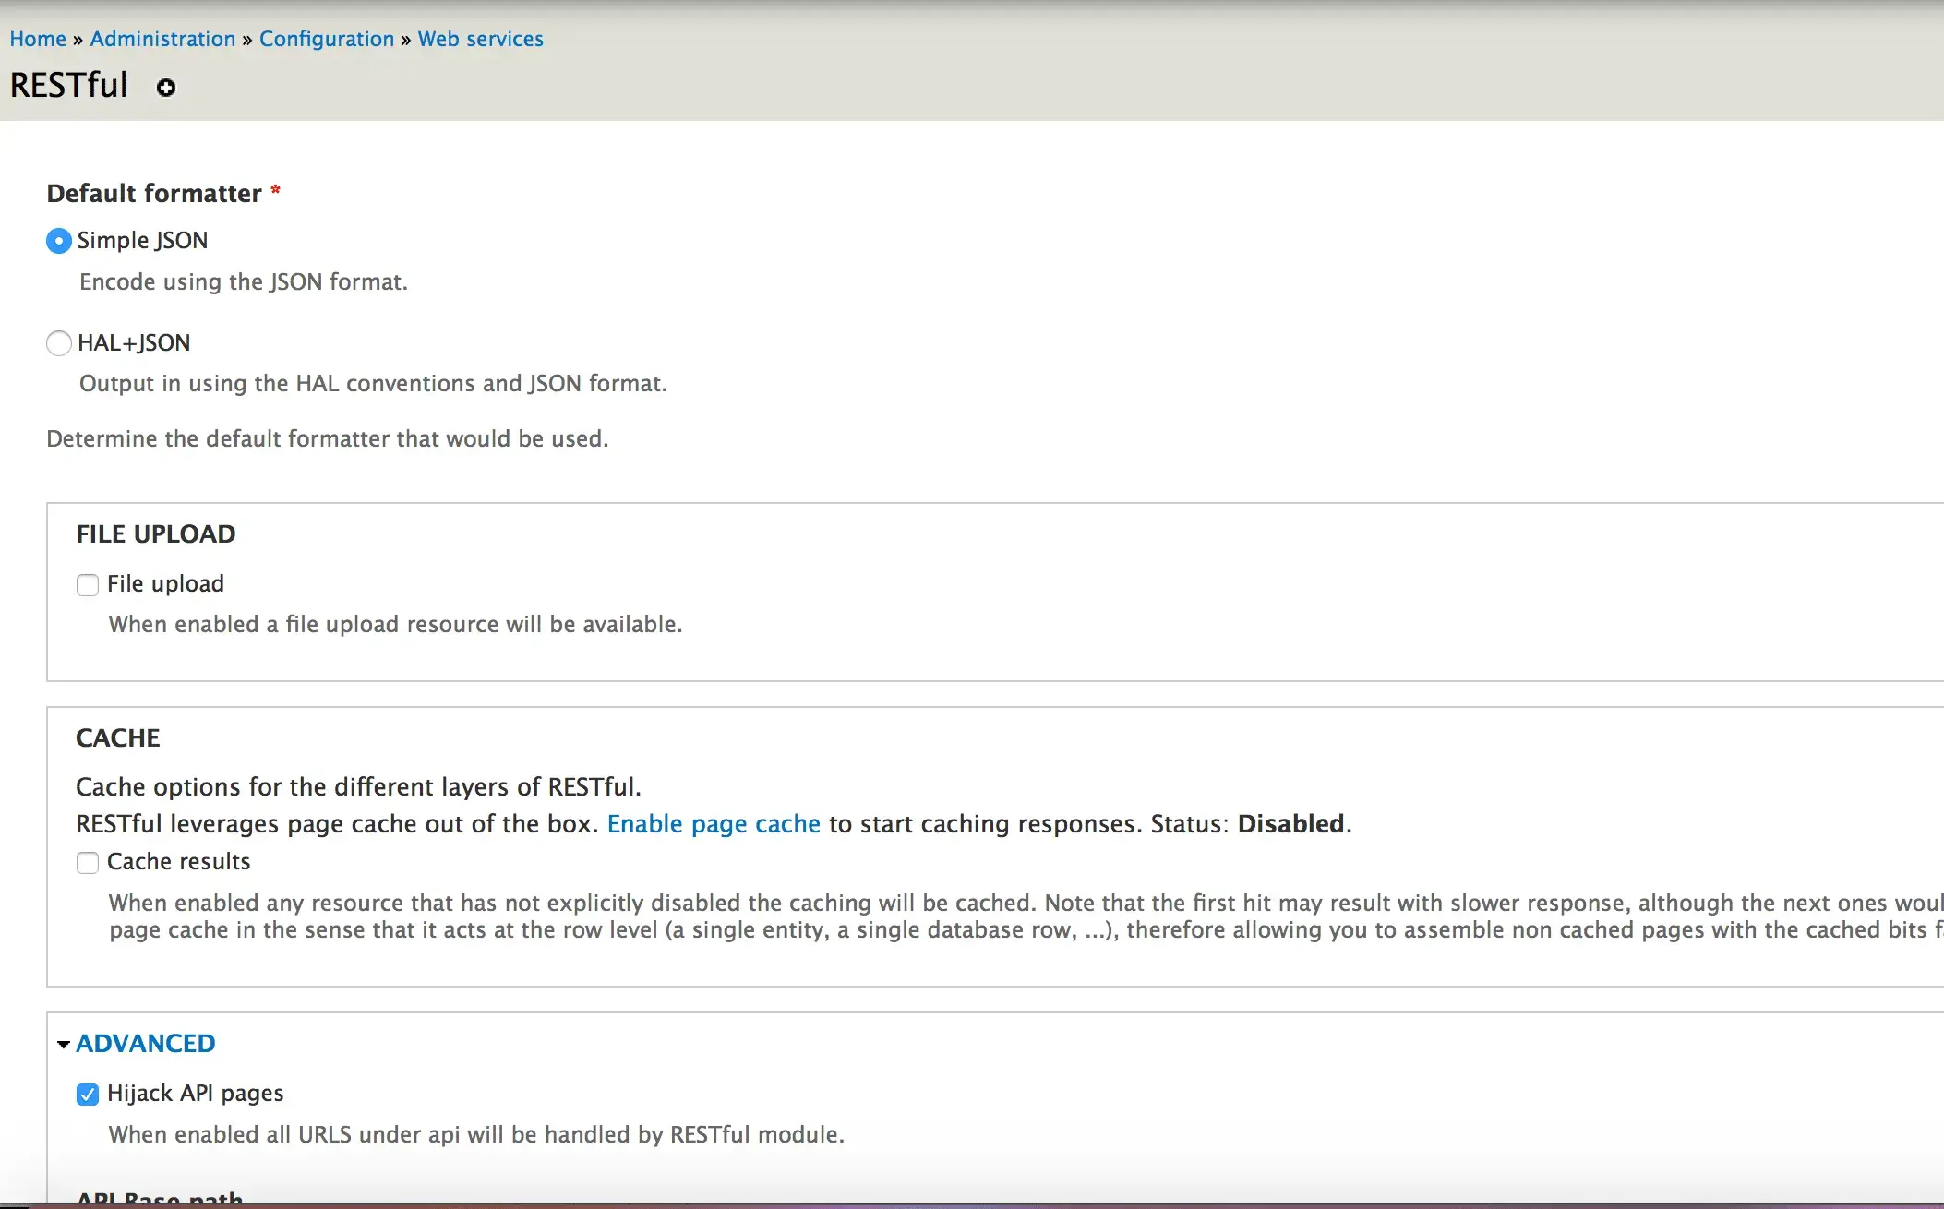The image size is (1944, 1209).
Task: Open the Administration breadcrumb link
Action: point(162,39)
